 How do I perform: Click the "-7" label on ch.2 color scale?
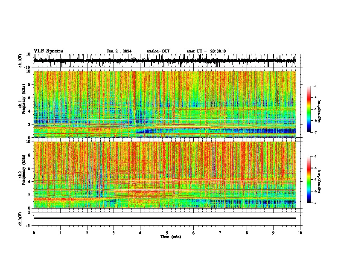point(315,203)
